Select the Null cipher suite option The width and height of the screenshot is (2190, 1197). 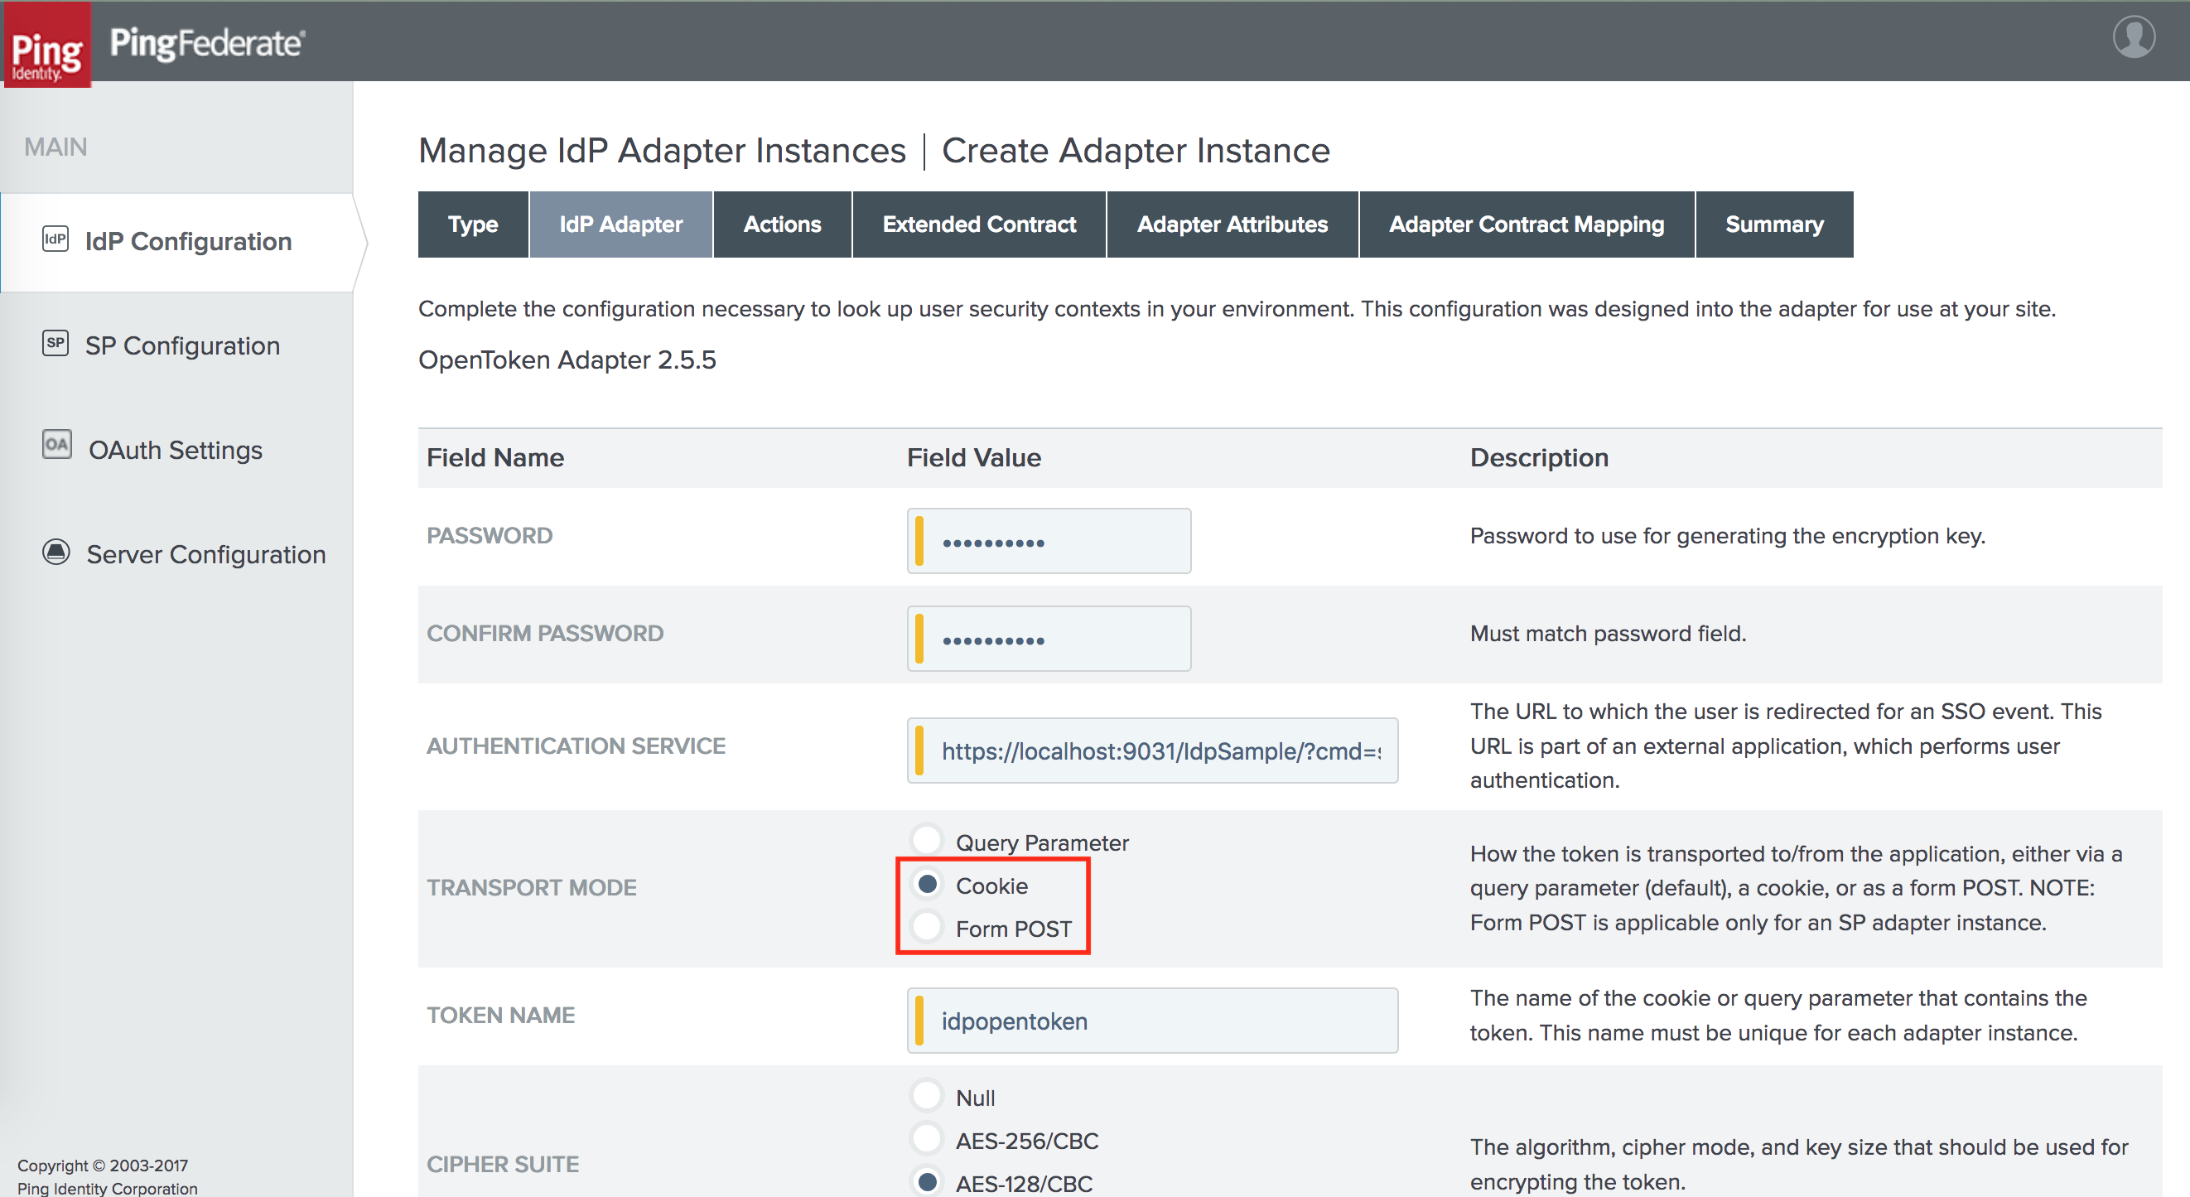(x=927, y=1096)
